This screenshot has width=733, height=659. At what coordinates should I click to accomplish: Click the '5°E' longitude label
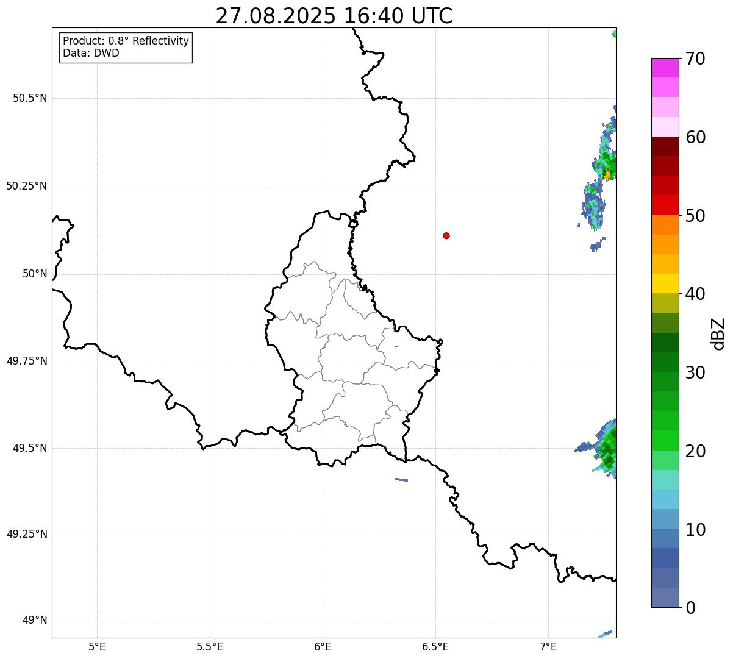point(97,646)
